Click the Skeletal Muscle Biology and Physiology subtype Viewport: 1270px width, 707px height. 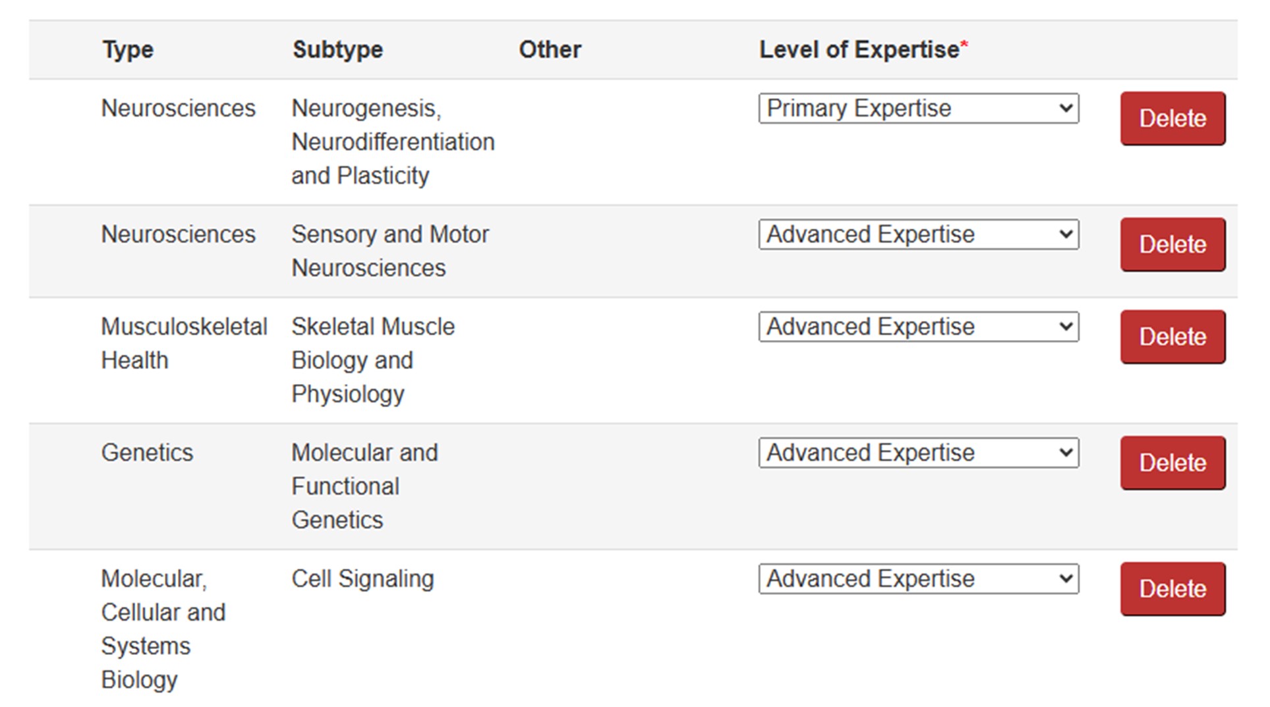point(372,360)
